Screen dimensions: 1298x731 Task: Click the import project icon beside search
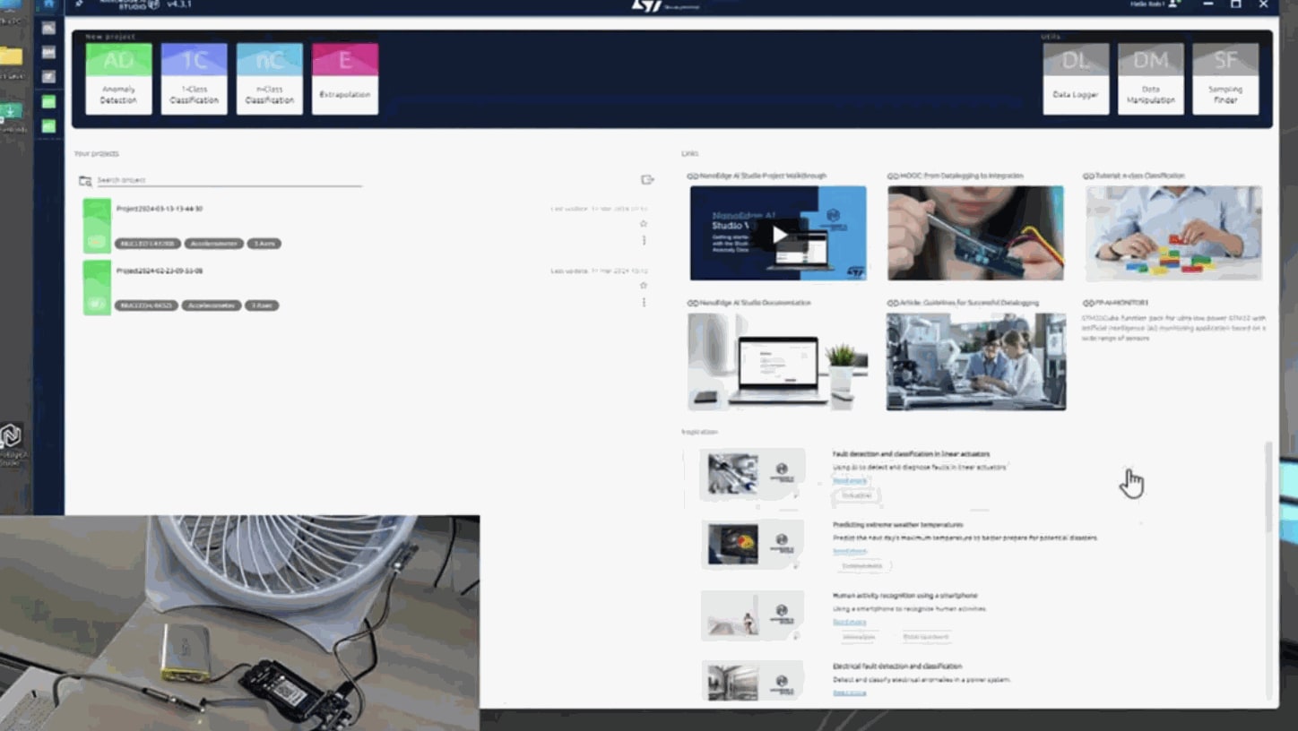647,180
